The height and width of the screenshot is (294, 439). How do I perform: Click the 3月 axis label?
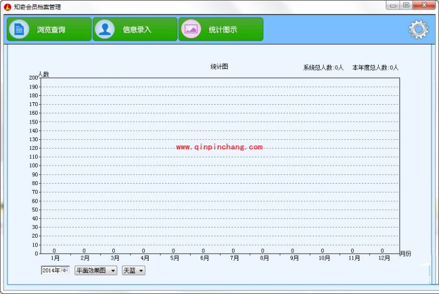[x=115, y=258]
